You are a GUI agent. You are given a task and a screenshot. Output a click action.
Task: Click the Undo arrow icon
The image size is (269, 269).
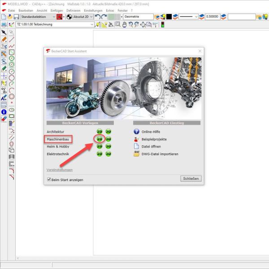(x=98, y=17)
